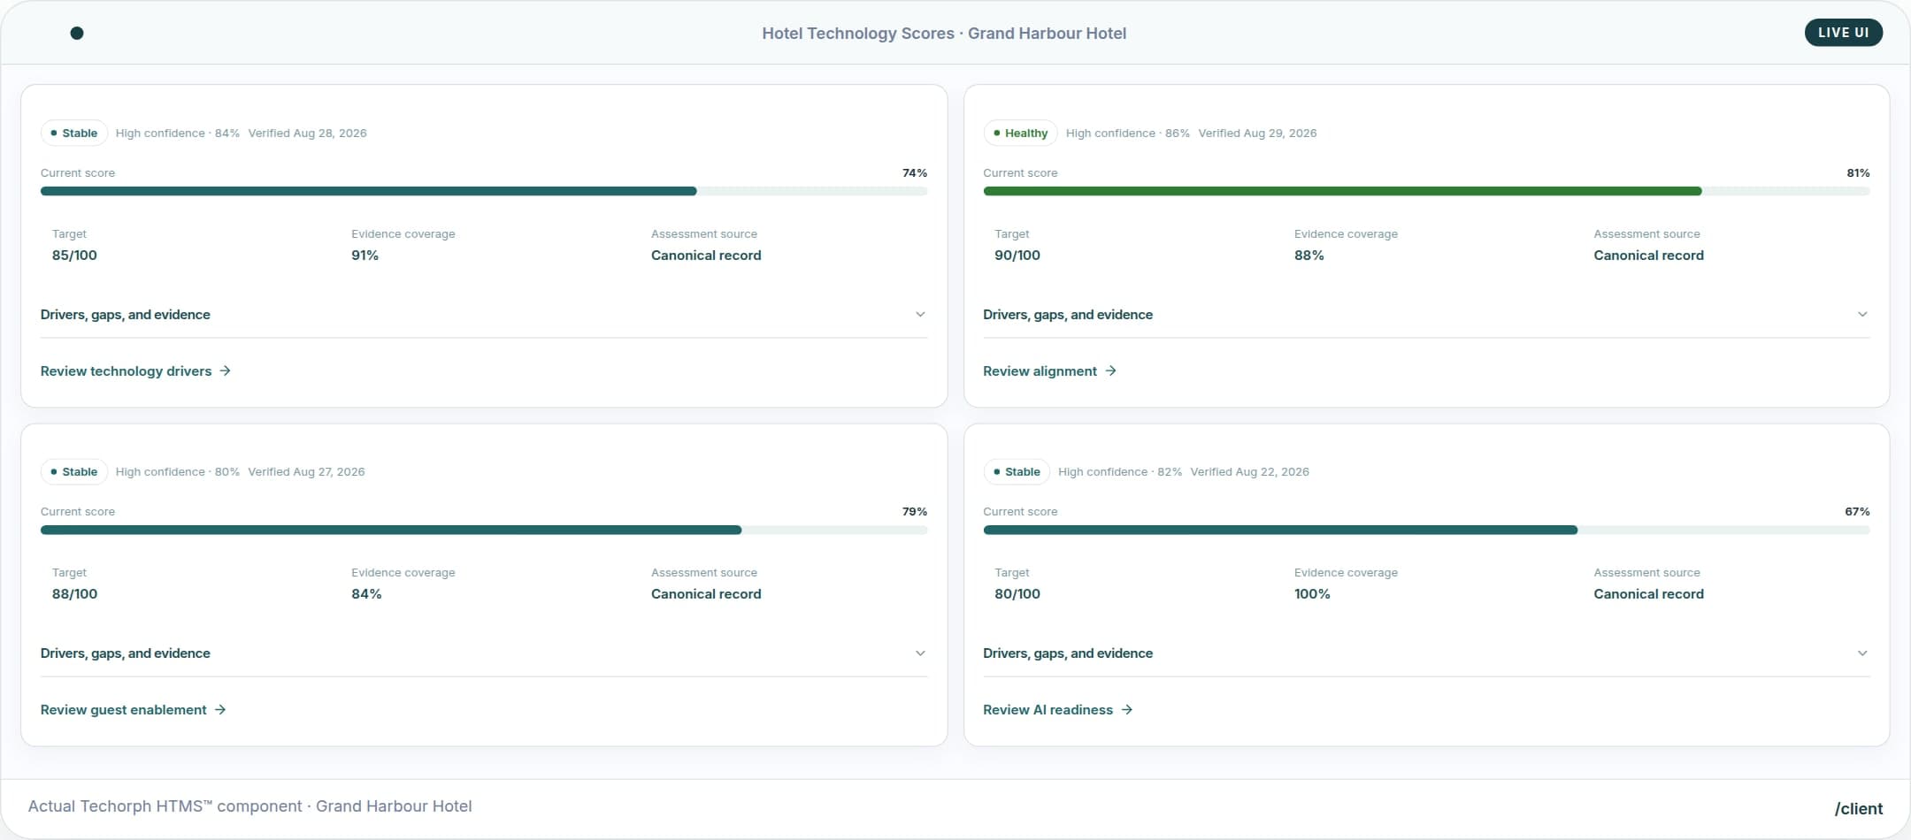Click the LIVE UI badge

tap(1843, 33)
